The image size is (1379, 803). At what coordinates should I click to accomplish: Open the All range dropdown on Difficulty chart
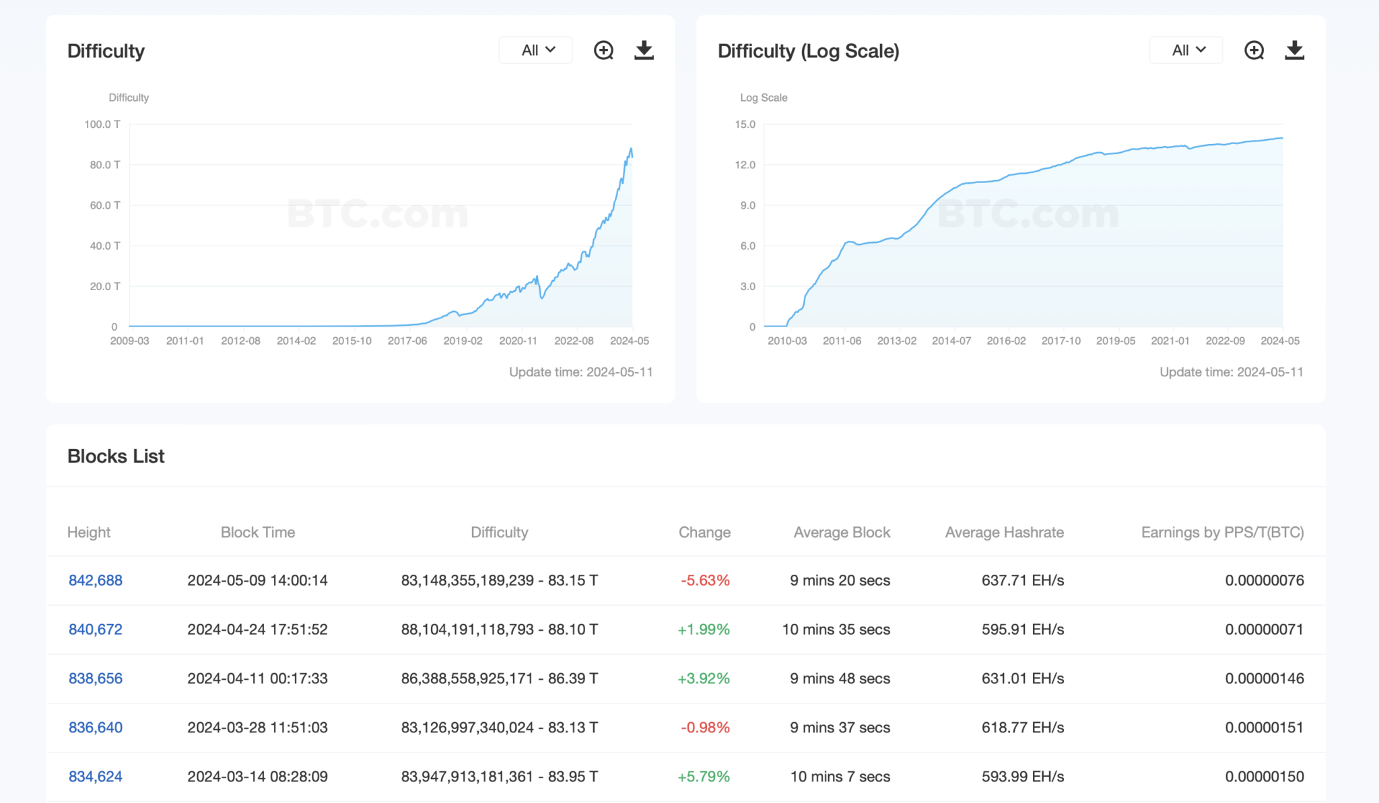(536, 50)
